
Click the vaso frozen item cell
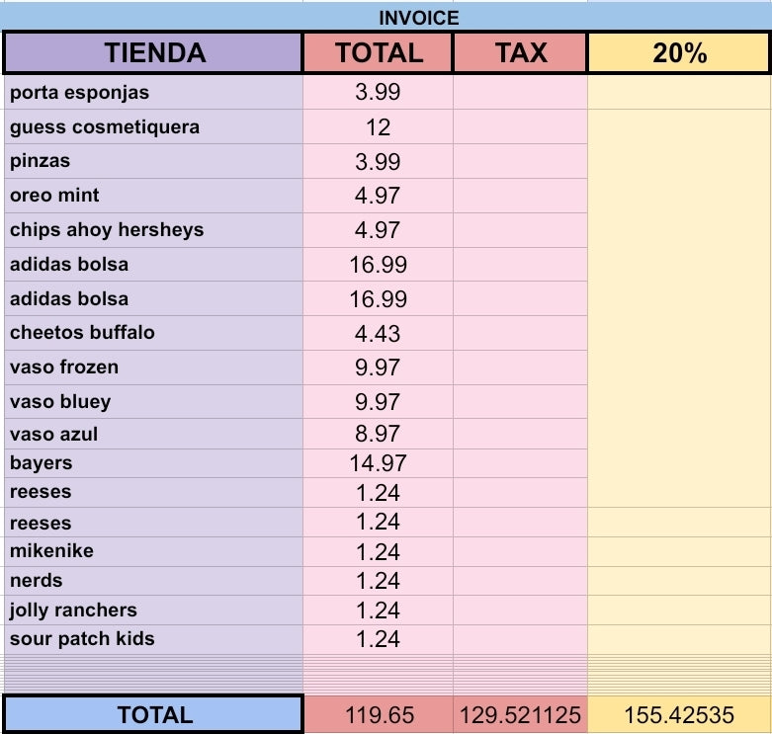[x=153, y=367]
